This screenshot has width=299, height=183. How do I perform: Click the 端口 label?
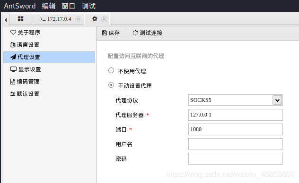pos(121,129)
